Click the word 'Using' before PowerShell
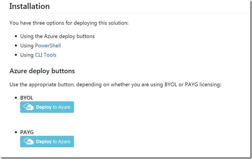Screen dimensions: 252x159 [x=27, y=45]
